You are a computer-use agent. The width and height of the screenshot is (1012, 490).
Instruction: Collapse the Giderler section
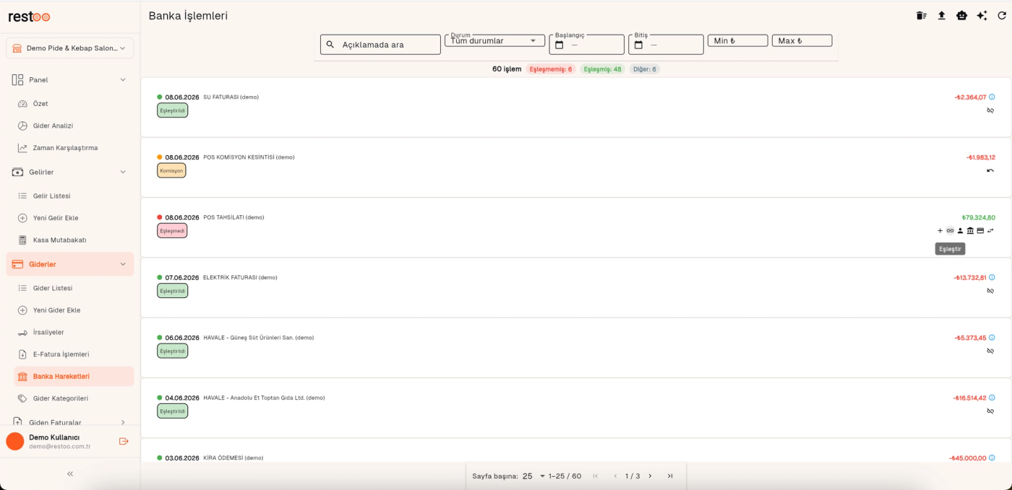pyautogui.click(x=123, y=264)
